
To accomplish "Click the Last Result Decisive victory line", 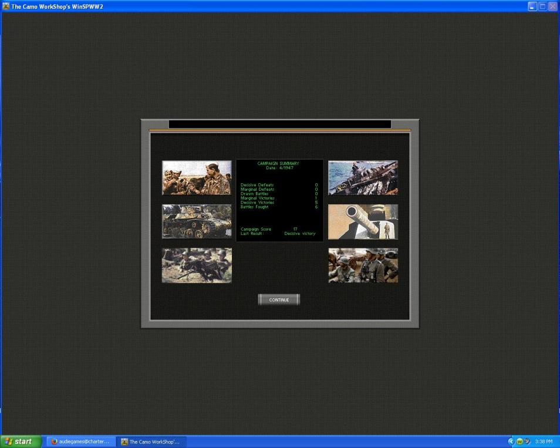I will pyautogui.click(x=278, y=234).
